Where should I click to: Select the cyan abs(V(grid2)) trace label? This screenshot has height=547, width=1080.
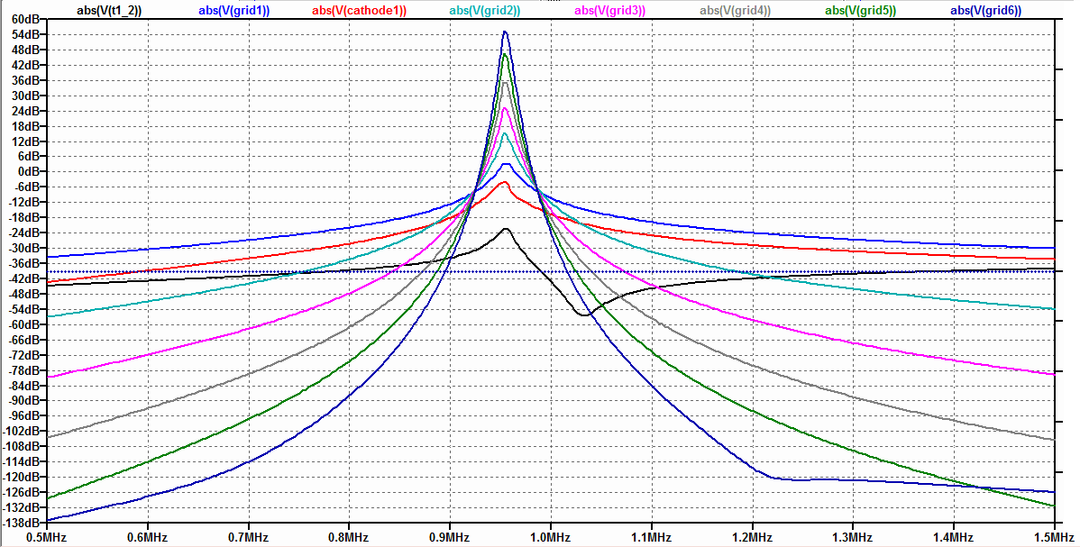coord(484,10)
